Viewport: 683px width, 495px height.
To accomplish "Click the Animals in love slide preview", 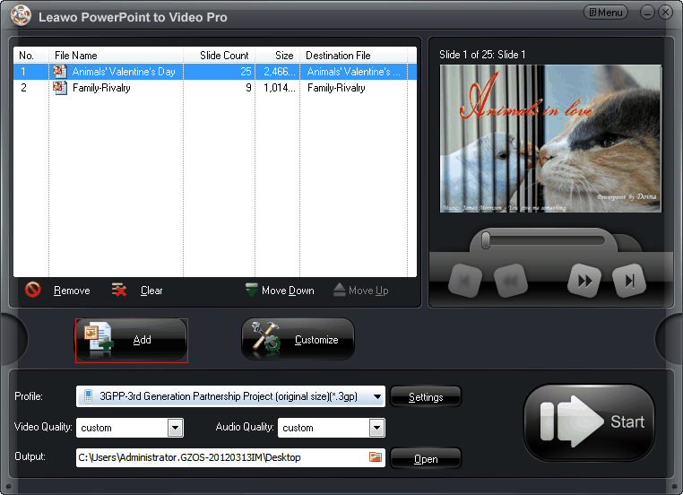I will tap(550, 139).
